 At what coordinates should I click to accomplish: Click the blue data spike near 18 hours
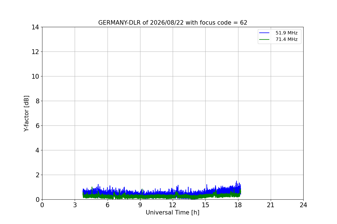[x=236, y=183]
